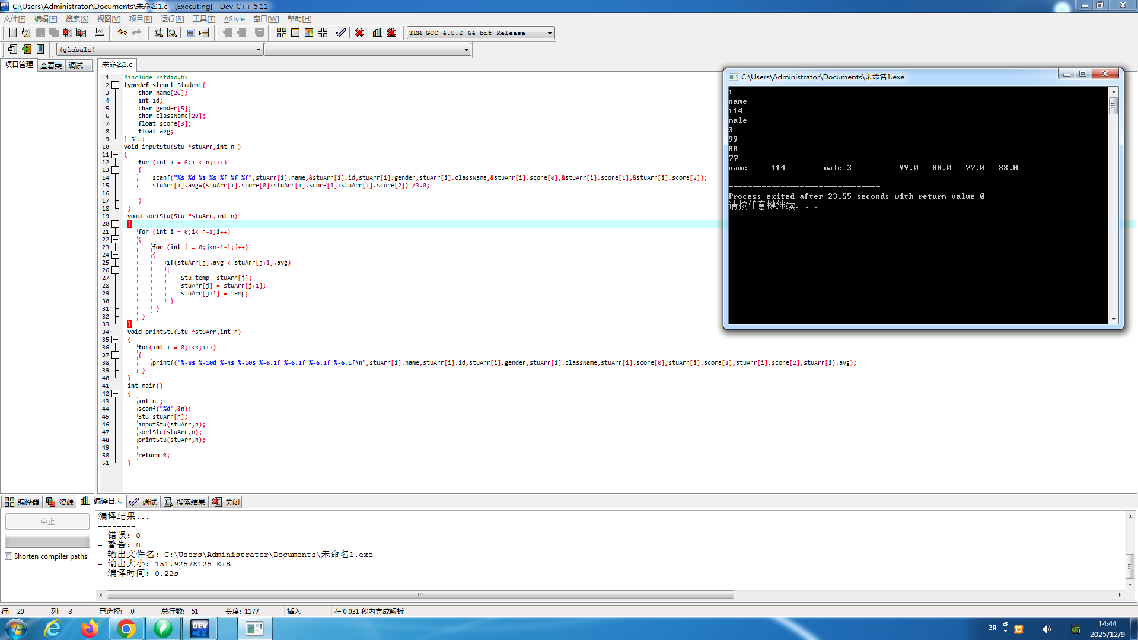The width and height of the screenshot is (1138, 640).
Task: Collapse the sortStu body fold at line 20
Action: [116, 224]
